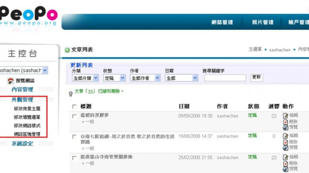Click the edit icon for 溫暖的黑膠夢

pyautogui.click(x=285, y=116)
